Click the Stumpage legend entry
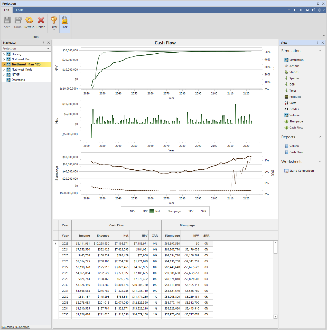Viewport: 327px width, 330px height. 171,211
